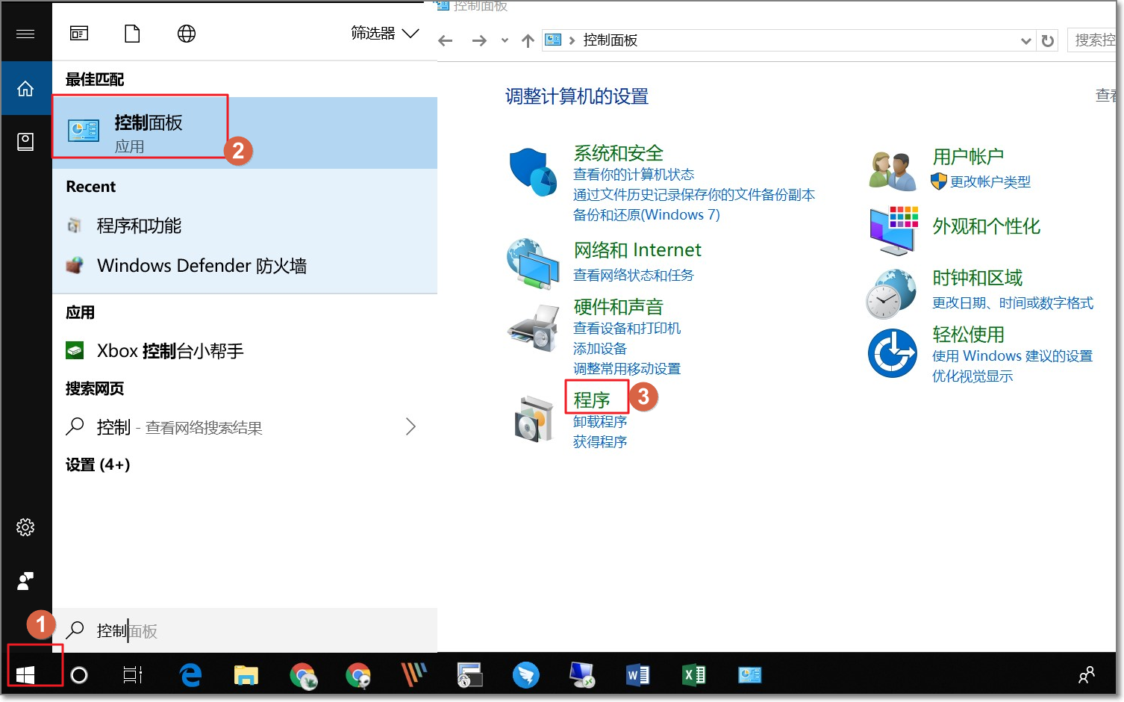Open Microsoft Edge from the taskbar
This screenshot has width=1124, height=702.
(191, 675)
